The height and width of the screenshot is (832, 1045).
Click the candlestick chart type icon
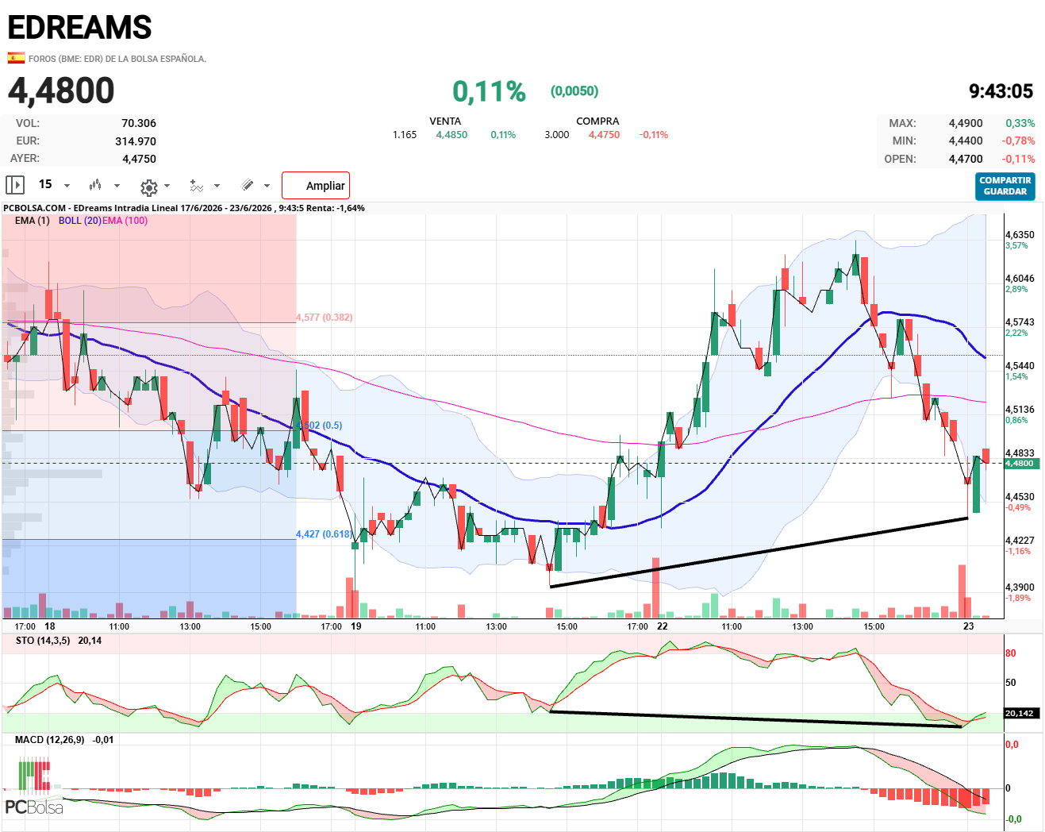(x=95, y=185)
